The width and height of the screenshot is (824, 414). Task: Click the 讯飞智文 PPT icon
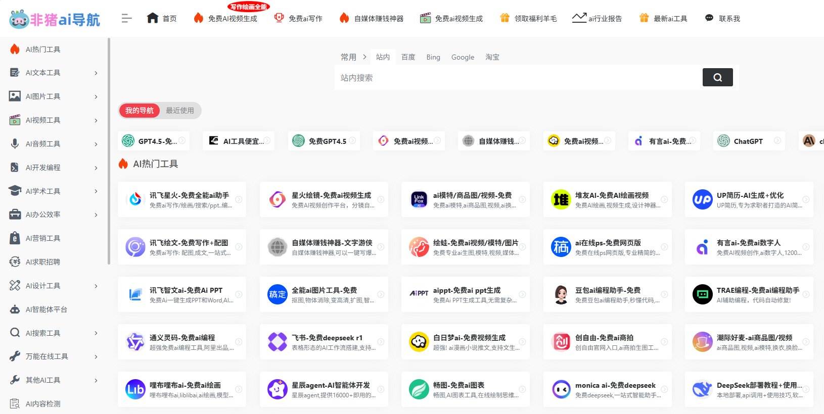click(x=135, y=294)
